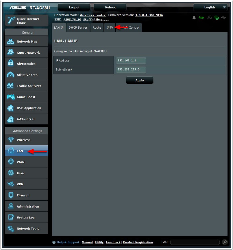233x250 pixels.
Task: Click the Help & Support text
Action: pyautogui.click(x=68, y=242)
